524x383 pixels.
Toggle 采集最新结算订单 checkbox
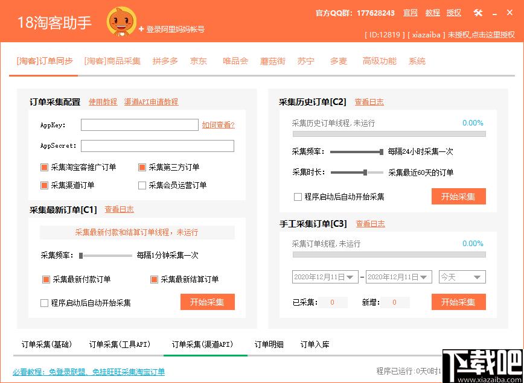coord(154,279)
